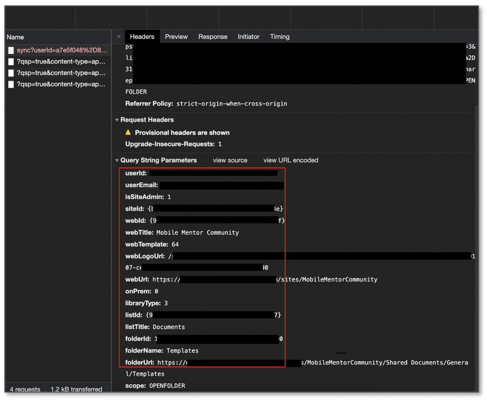
Task: Select the Headers tab
Action: [142, 37]
